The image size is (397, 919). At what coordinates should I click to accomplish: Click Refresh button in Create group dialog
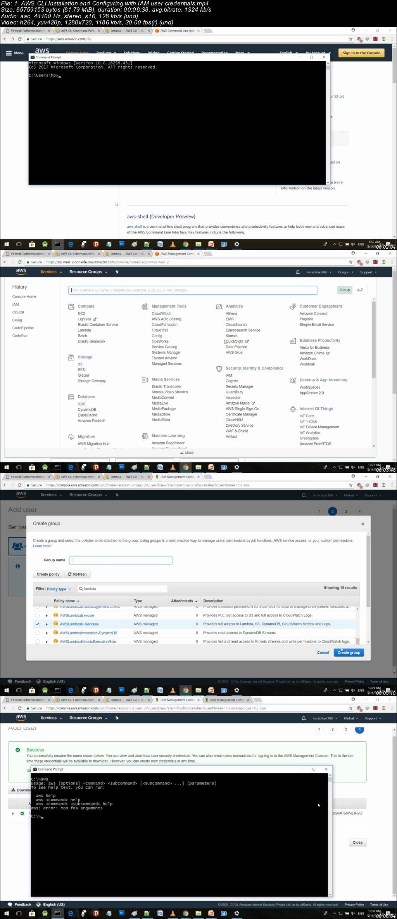(77, 574)
